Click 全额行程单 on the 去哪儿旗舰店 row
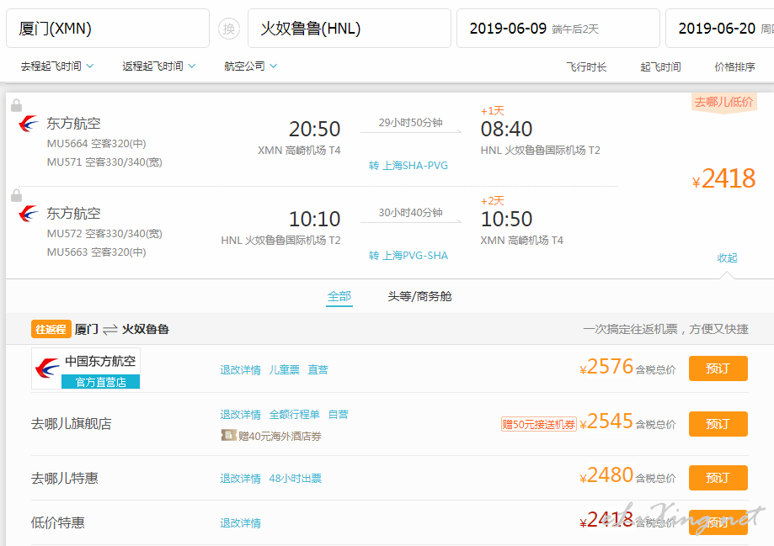The width and height of the screenshot is (774, 546). (x=295, y=414)
